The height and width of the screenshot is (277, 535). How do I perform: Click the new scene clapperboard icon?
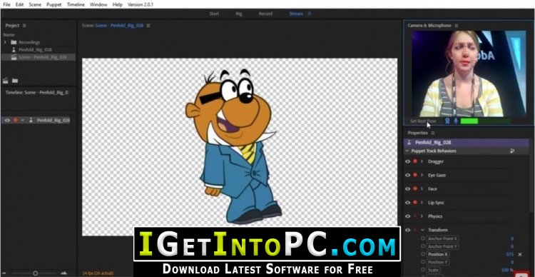click(6, 81)
